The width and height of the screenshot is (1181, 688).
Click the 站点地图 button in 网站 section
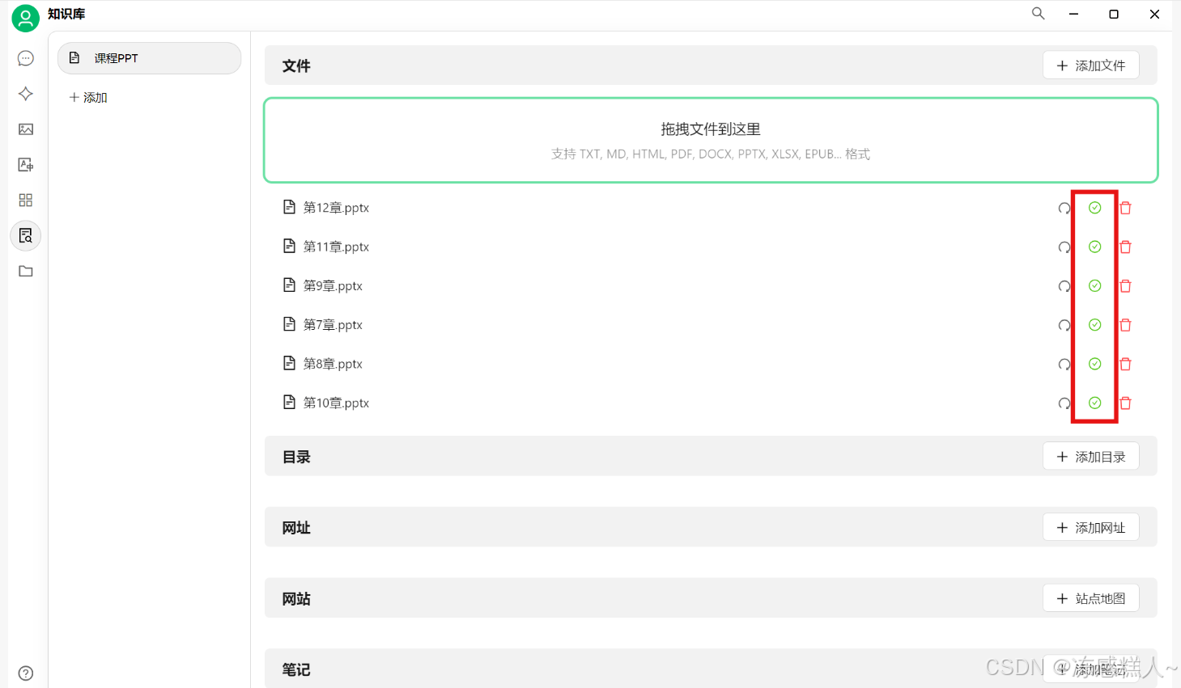[1091, 598]
